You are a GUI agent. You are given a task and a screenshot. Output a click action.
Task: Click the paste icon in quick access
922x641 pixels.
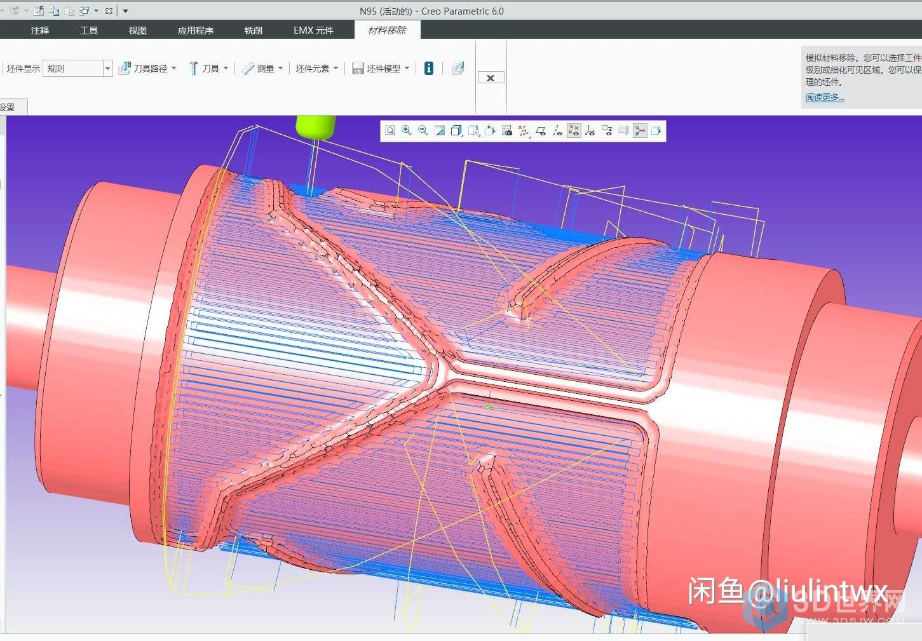click(69, 11)
